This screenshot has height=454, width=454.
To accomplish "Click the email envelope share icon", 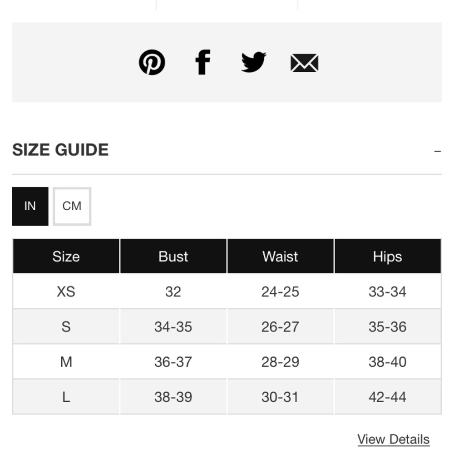I will pos(304,63).
